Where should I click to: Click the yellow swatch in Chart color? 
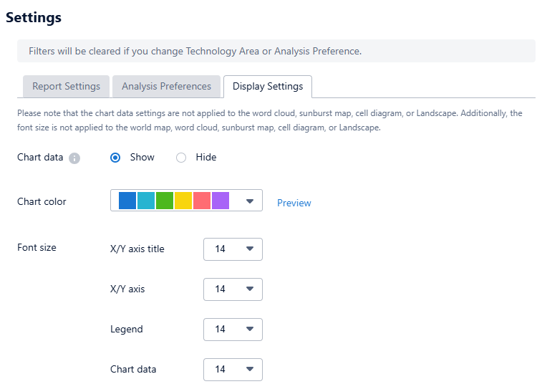point(183,201)
